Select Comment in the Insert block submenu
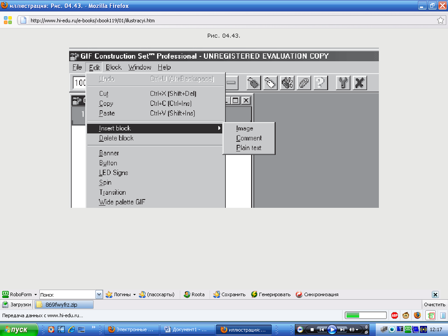Screen dimensions: 448x336 point(248,138)
